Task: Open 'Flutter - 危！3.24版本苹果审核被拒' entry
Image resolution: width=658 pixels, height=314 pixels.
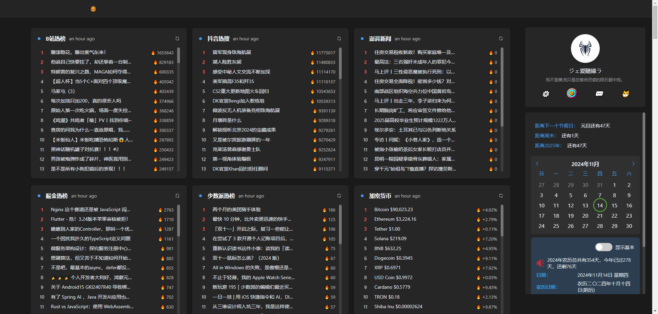Action: [x=89, y=219]
